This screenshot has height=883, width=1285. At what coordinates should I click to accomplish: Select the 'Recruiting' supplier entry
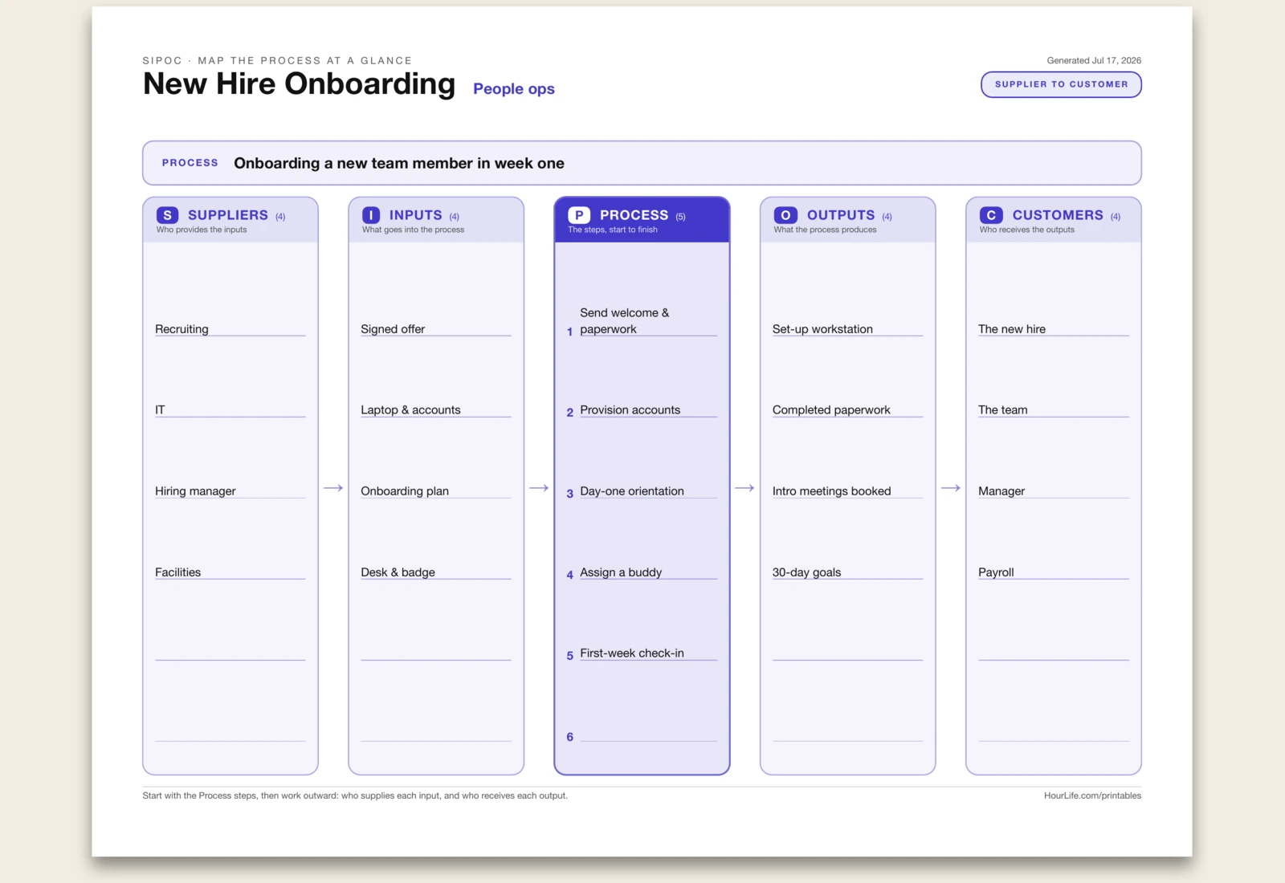[182, 329]
